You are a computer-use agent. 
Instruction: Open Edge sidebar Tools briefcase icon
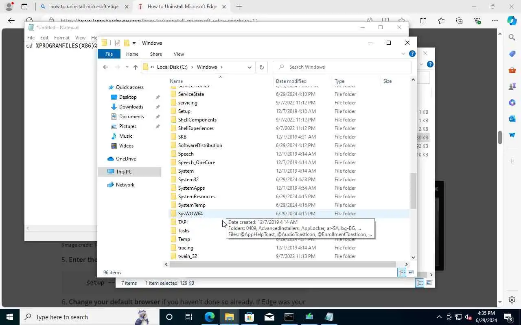coord(512,70)
